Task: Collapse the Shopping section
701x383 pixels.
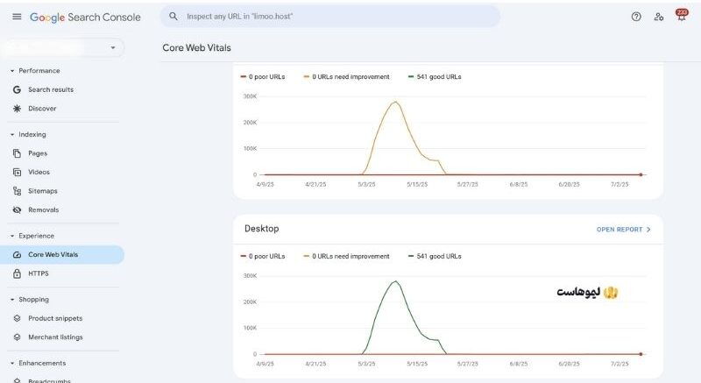Action: (12, 300)
